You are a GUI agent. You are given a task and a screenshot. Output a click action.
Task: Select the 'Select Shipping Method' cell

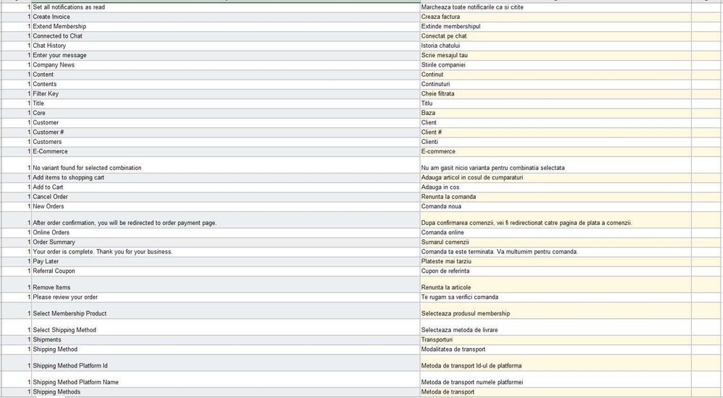pyautogui.click(x=226, y=327)
